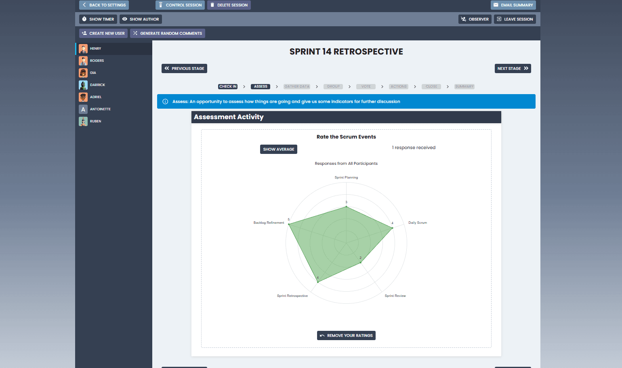Click Rogers' avatar icon
The height and width of the screenshot is (368, 622).
point(83,61)
